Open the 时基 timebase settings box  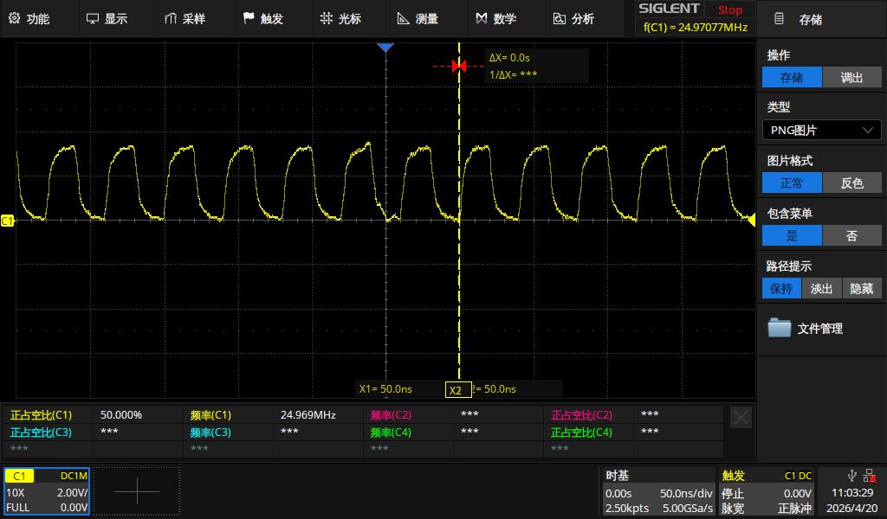(659, 491)
